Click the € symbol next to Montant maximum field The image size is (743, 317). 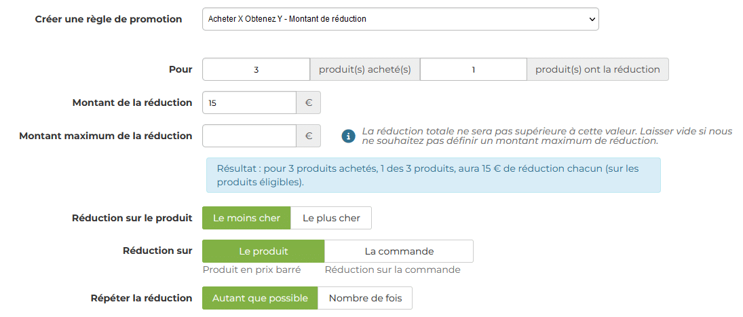(x=309, y=136)
